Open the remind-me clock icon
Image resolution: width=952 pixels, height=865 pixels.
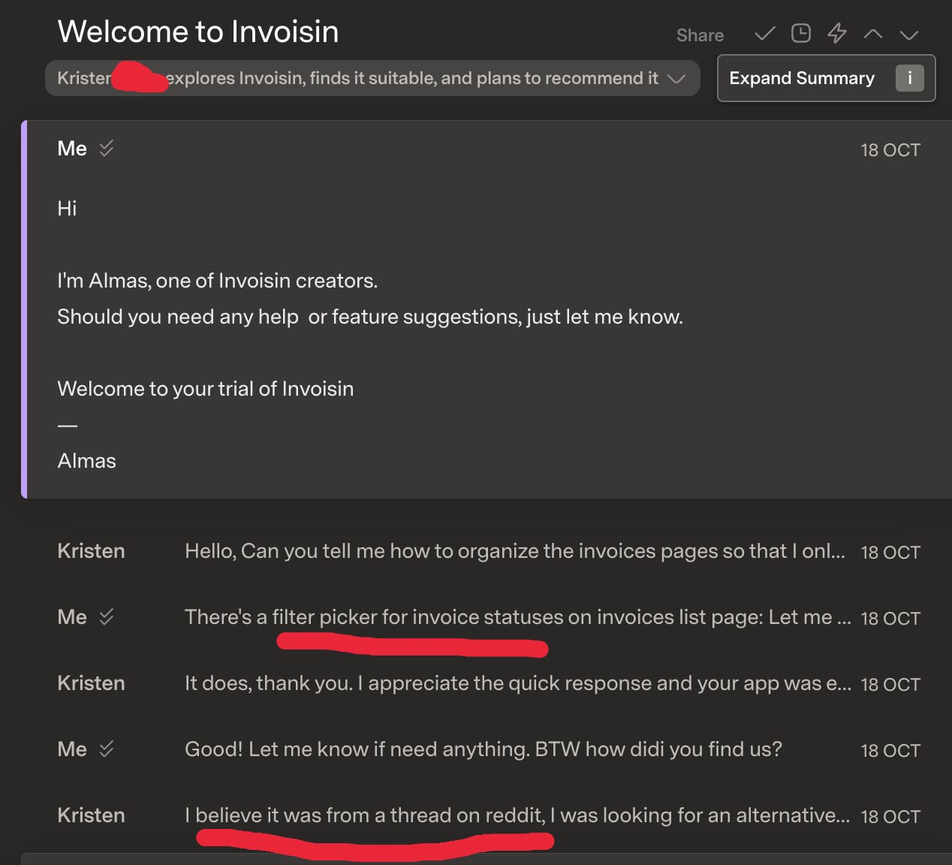[x=801, y=34]
